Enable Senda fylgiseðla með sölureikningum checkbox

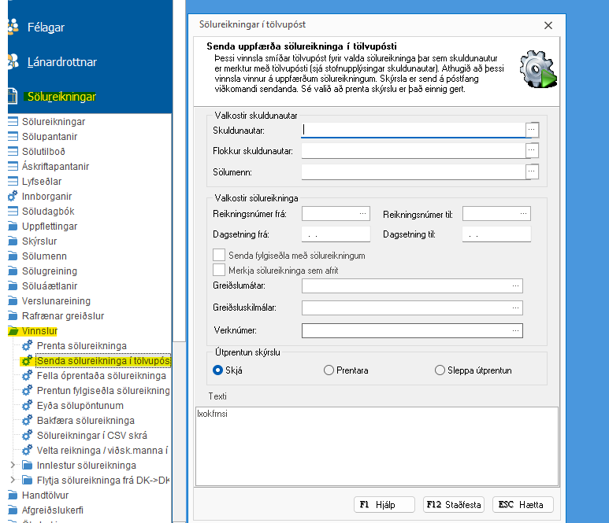pyautogui.click(x=219, y=255)
